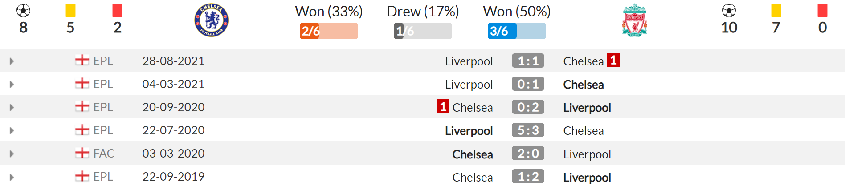Open the 5:3 score for Liverpool vs Chelsea
845x190 pixels.
pos(528,130)
